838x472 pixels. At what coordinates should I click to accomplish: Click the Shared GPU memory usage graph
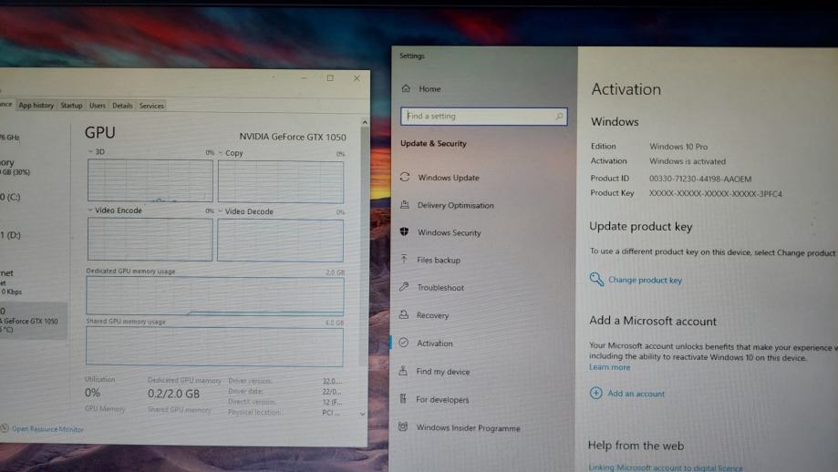[214, 347]
